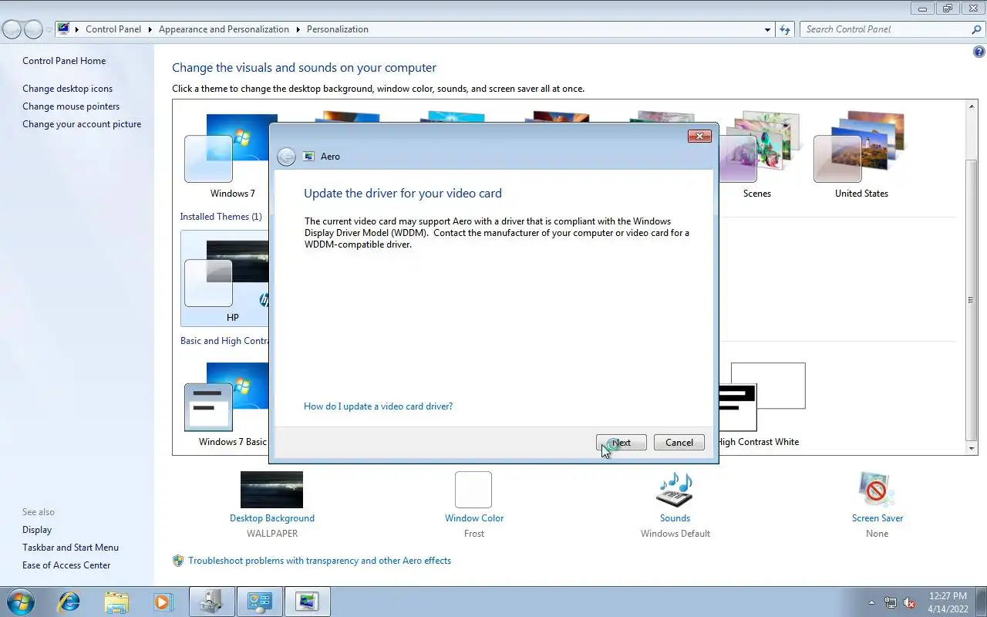Select the Scenes theme
Image resolution: width=987 pixels, height=617 pixels.
757,156
